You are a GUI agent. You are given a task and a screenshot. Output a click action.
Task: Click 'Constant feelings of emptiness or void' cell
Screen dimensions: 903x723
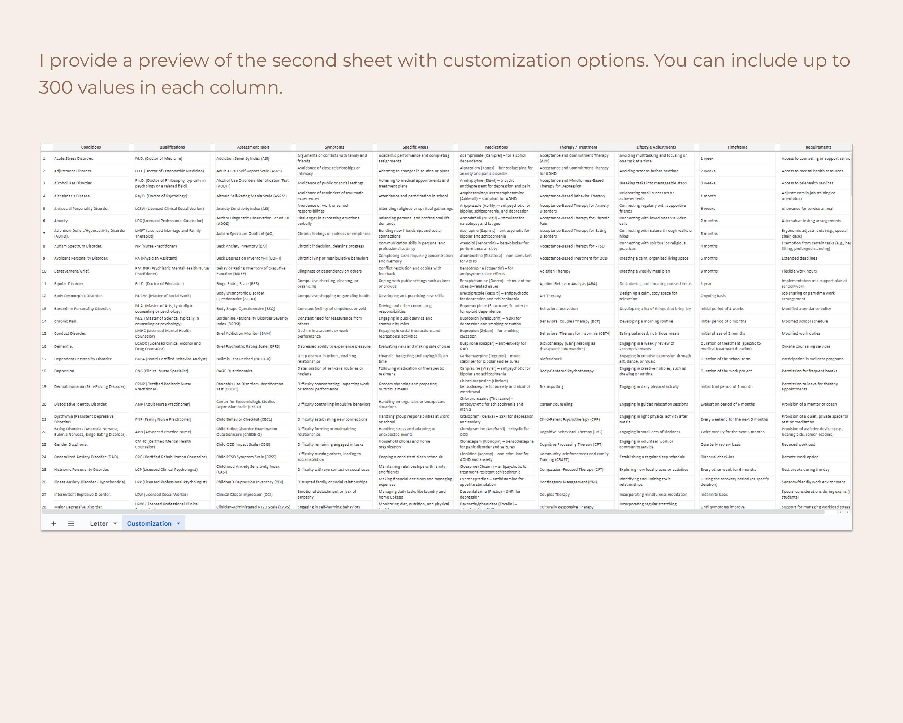334,308
